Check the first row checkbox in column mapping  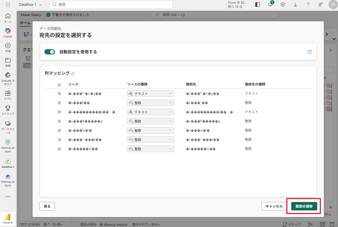(x=59, y=94)
